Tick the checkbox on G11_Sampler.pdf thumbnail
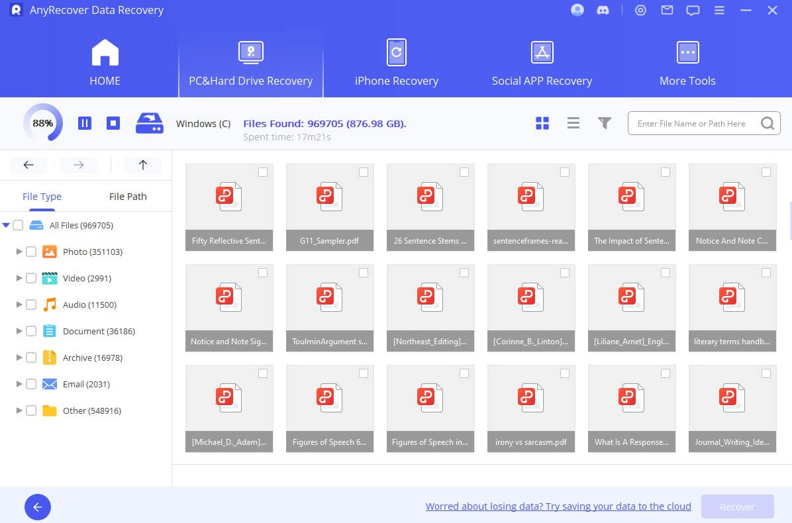The width and height of the screenshot is (792, 523). click(364, 172)
